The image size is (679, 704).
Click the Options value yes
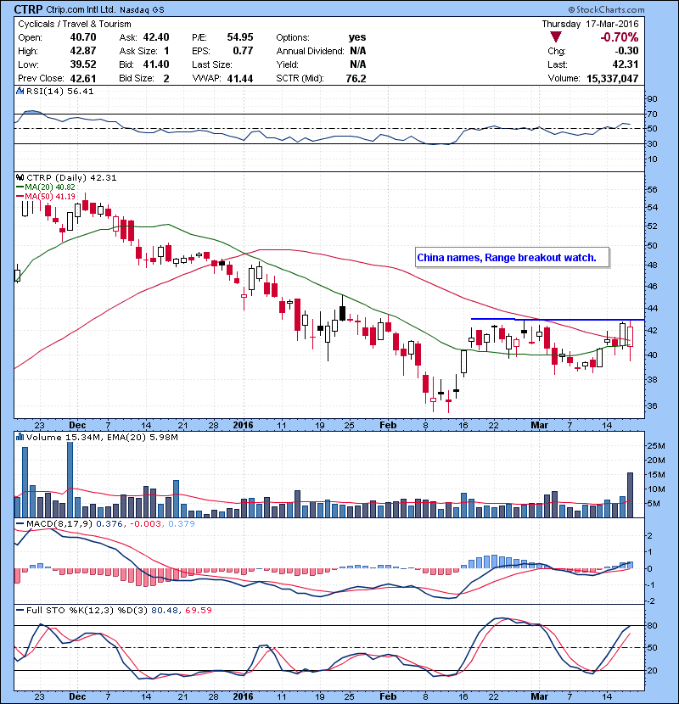pos(357,37)
